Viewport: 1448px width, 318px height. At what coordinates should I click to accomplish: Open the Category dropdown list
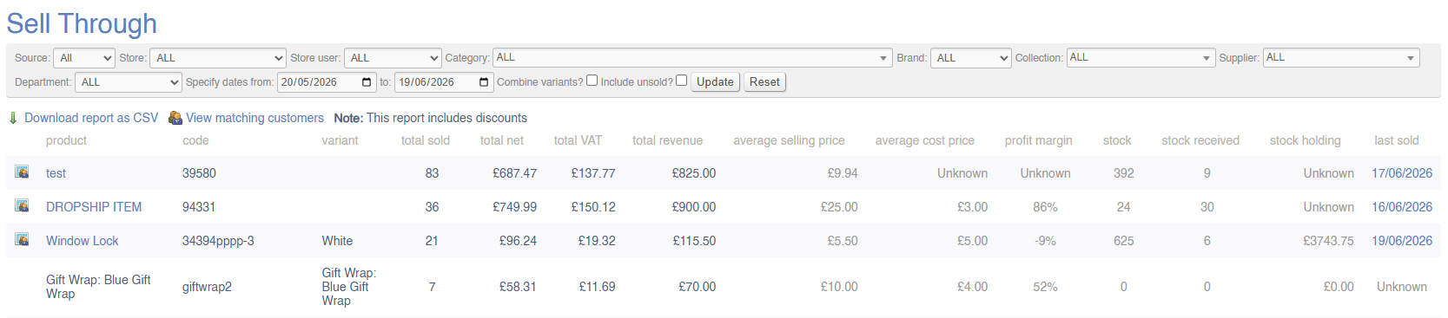tap(692, 58)
